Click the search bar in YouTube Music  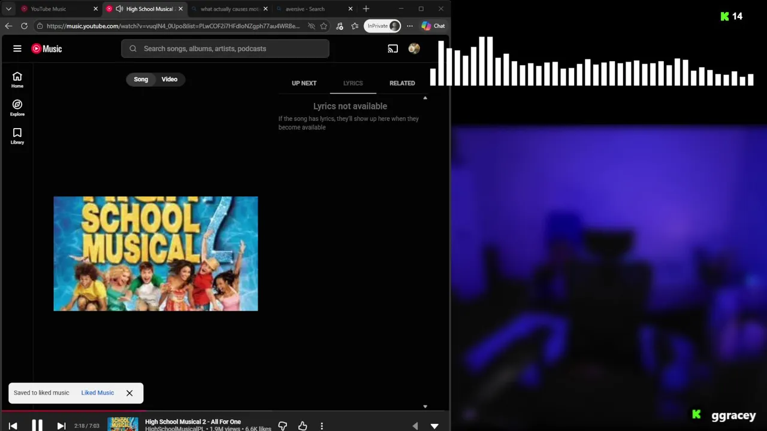click(x=225, y=48)
